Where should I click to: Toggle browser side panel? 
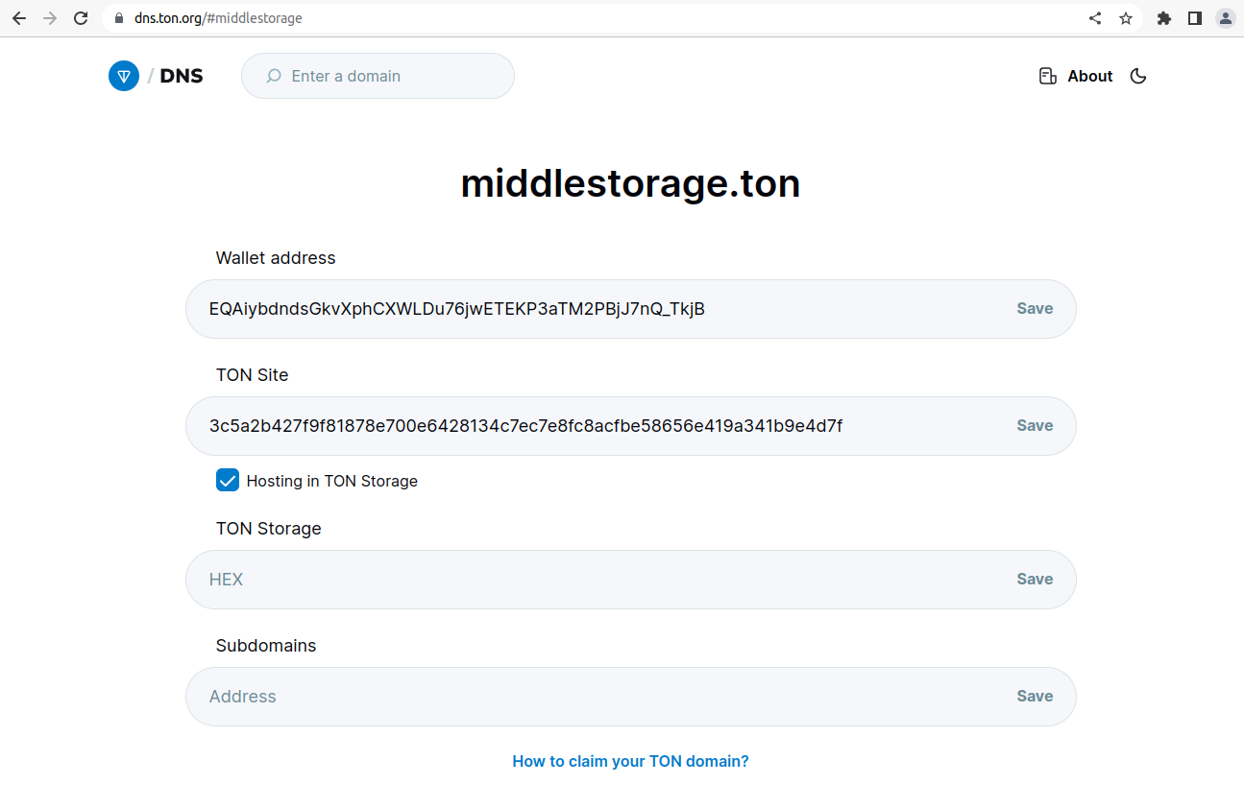(1195, 18)
